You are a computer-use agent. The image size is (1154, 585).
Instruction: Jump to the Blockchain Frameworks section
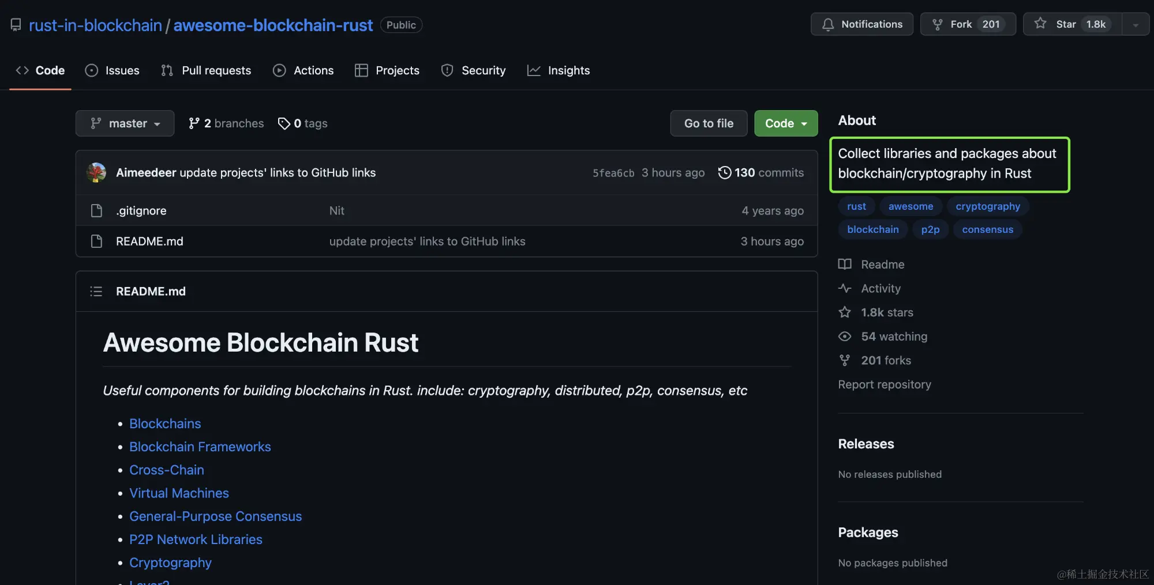pos(200,447)
